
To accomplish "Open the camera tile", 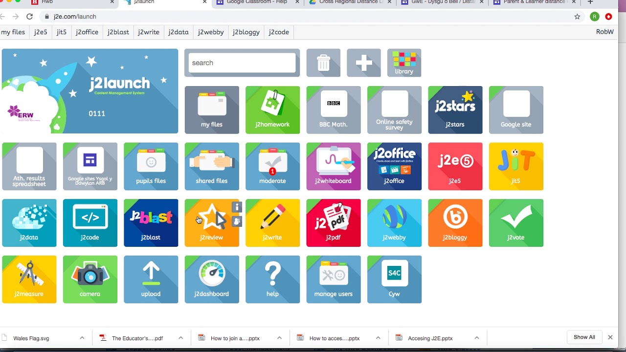I will [x=90, y=279].
